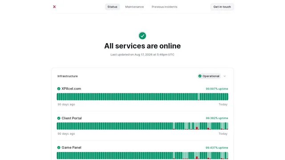
Task: Click the tallest red bar in Client Portal timeline
Action: click(197, 128)
